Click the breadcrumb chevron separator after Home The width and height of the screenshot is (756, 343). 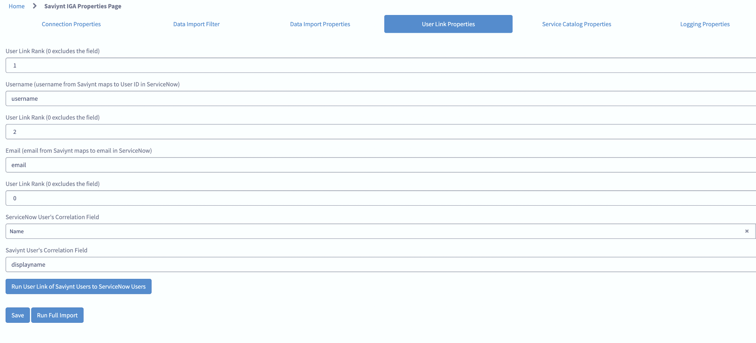point(35,6)
